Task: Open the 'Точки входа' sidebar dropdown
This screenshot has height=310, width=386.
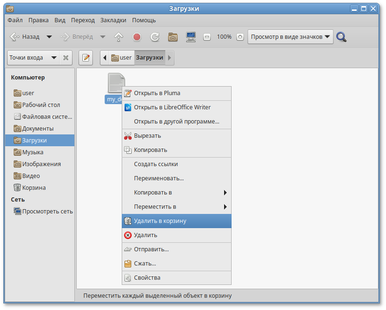Action: point(33,58)
